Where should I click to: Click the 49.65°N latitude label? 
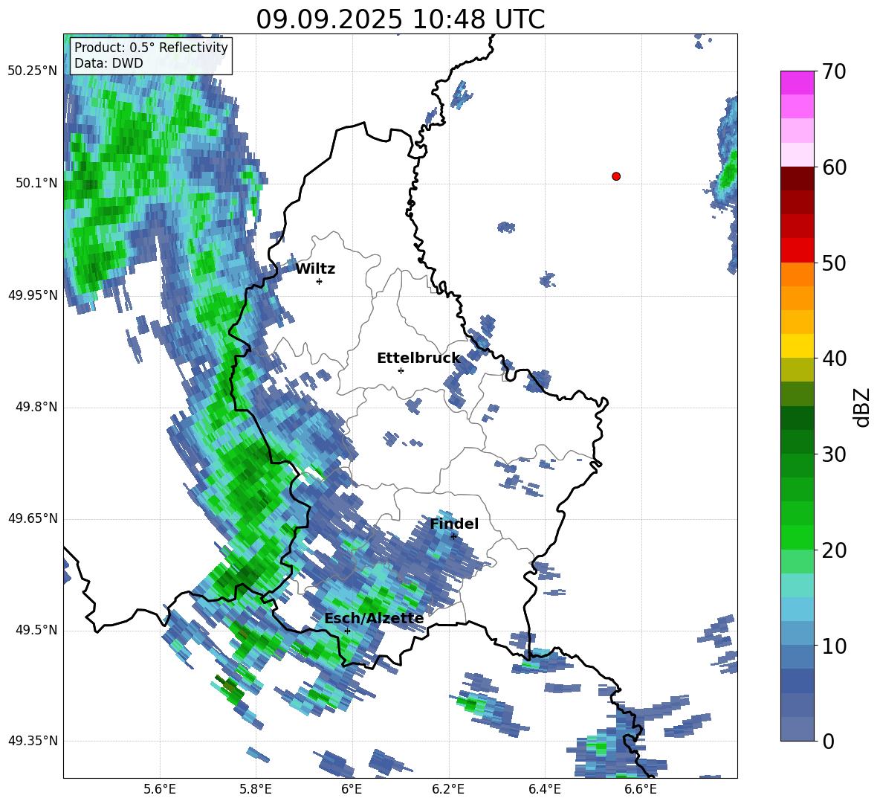pyautogui.click(x=33, y=518)
